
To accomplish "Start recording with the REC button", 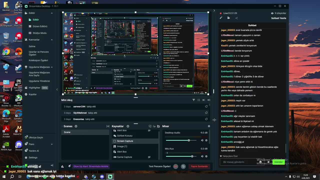I will pyautogui.click(x=176, y=166).
